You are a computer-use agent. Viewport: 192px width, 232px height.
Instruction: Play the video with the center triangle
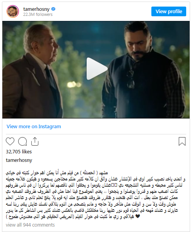[x=97, y=69]
